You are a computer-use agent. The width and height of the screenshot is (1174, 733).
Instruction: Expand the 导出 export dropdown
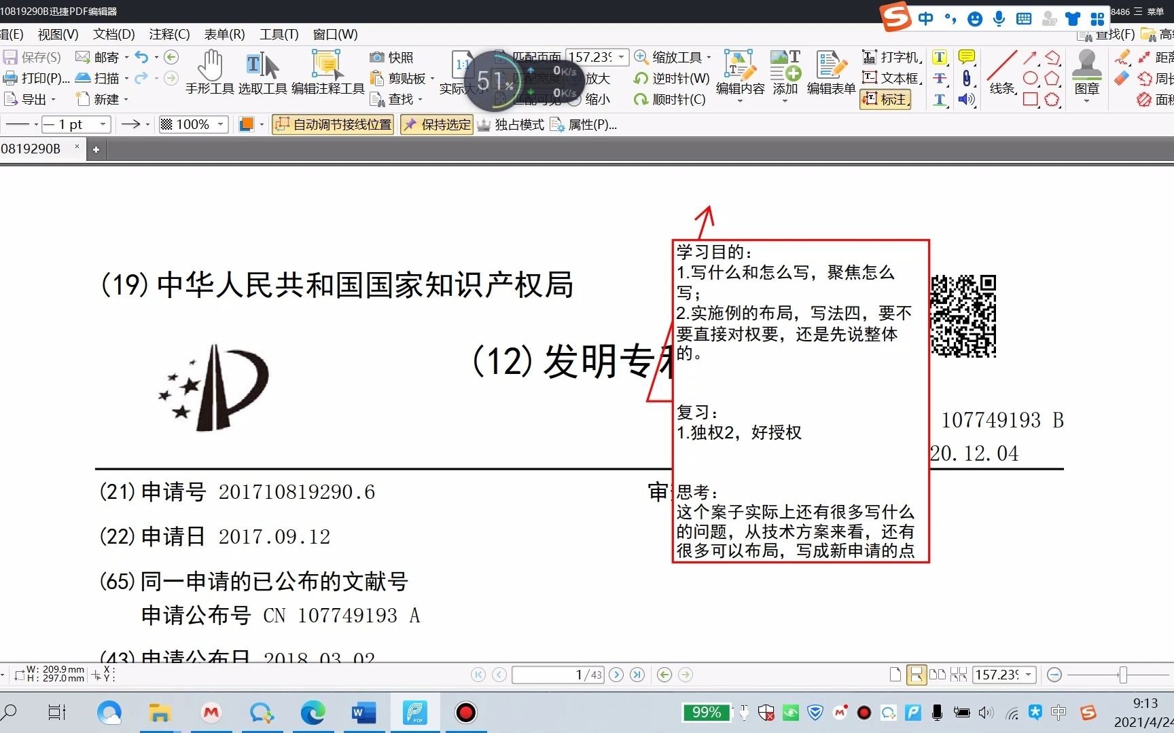click(x=53, y=100)
